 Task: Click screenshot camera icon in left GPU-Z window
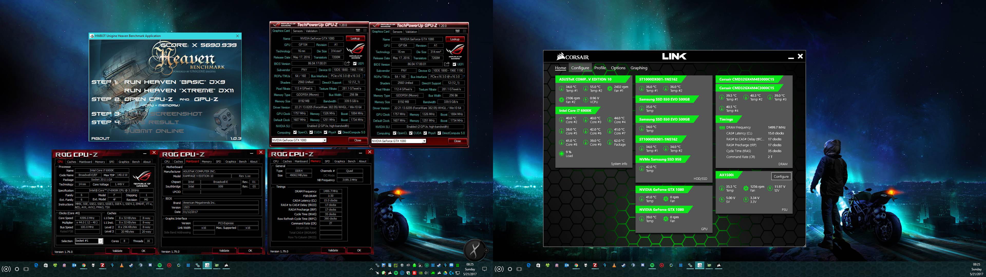pos(358,31)
